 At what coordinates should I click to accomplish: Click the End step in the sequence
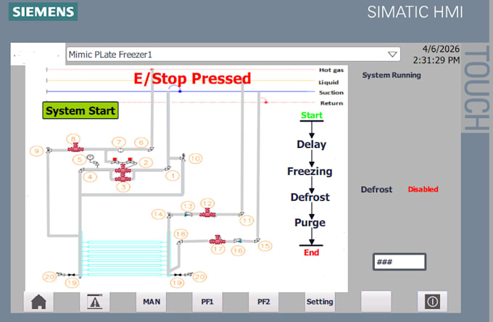click(311, 252)
